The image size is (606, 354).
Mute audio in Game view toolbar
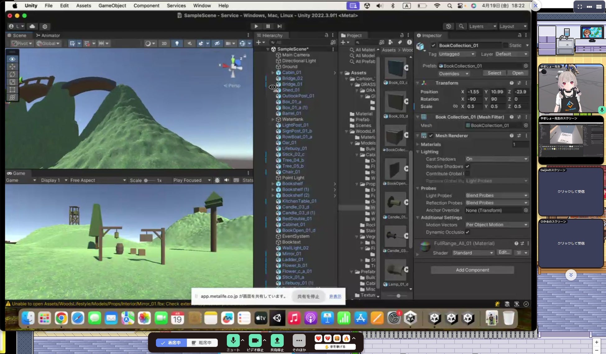(x=227, y=180)
